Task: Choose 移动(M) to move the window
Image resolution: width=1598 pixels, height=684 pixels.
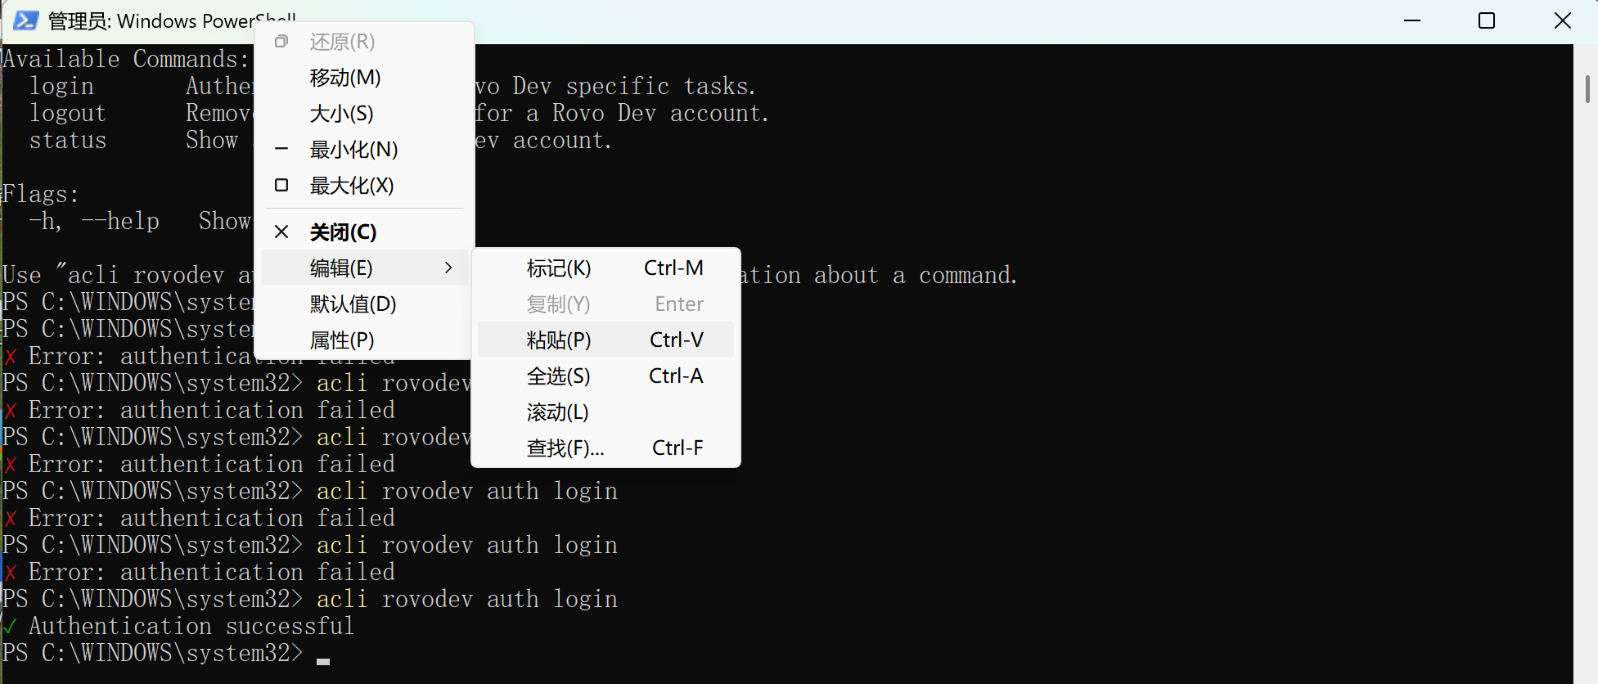Action: [345, 77]
